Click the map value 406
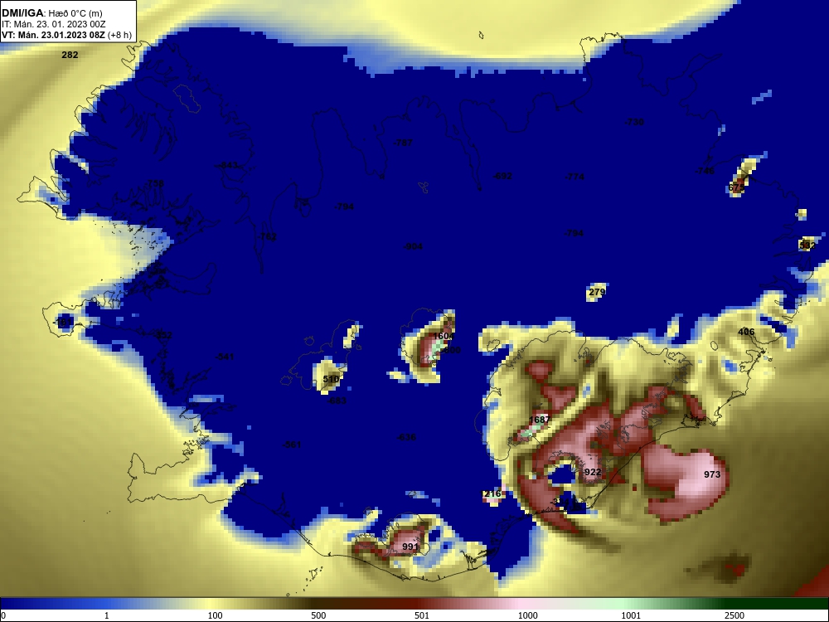The width and height of the screenshot is (829, 622). (x=746, y=333)
